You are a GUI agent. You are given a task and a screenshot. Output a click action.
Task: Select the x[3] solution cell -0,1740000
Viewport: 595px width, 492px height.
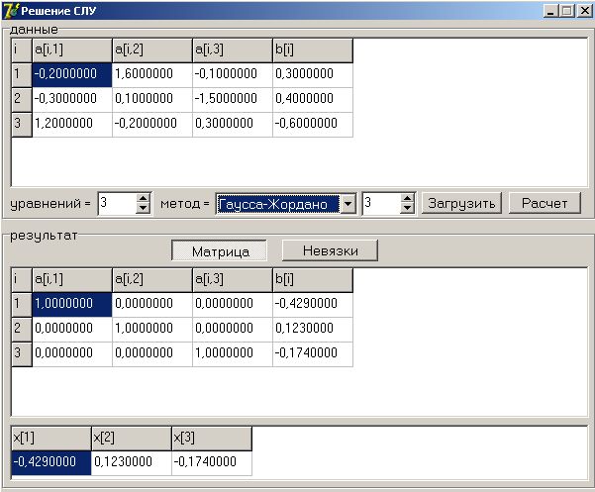(211, 462)
